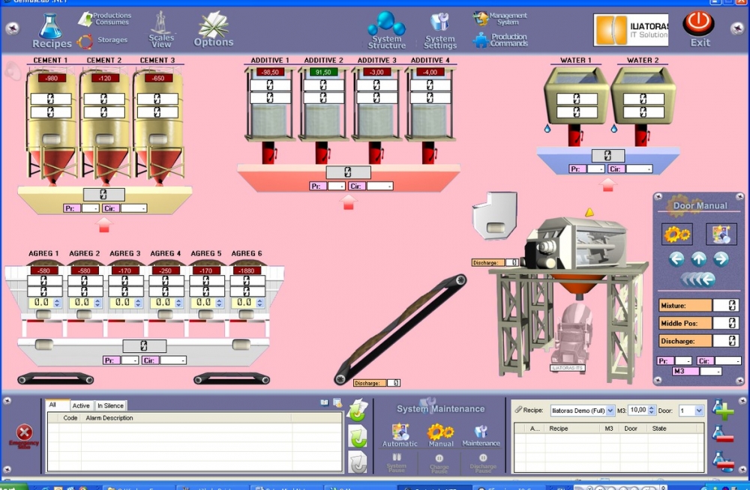Image resolution: width=750 pixels, height=490 pixels.
Task: Click the Middle Pos value field
Action: [725, 323]
